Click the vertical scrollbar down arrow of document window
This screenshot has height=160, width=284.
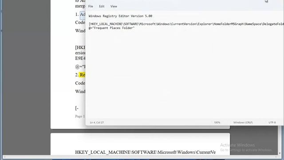point(280,153)
